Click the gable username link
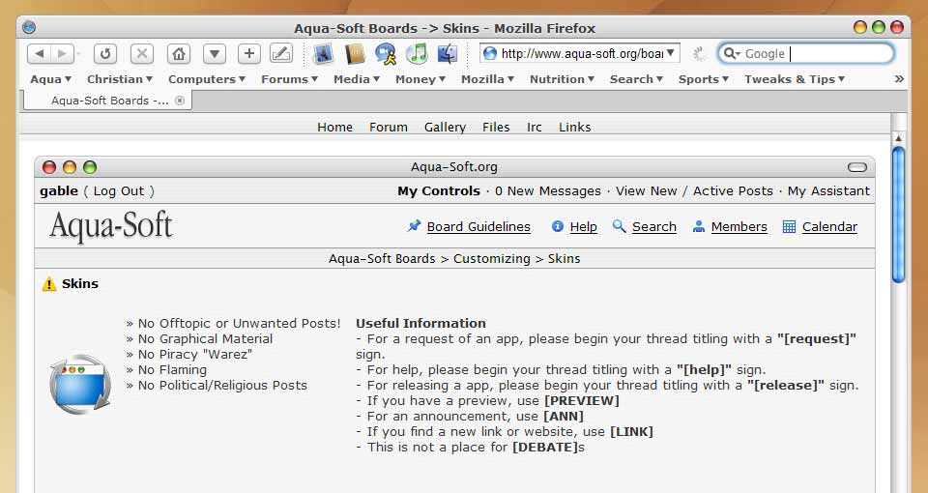The width and height of the screenshot is (928, 493). (59, 191)
